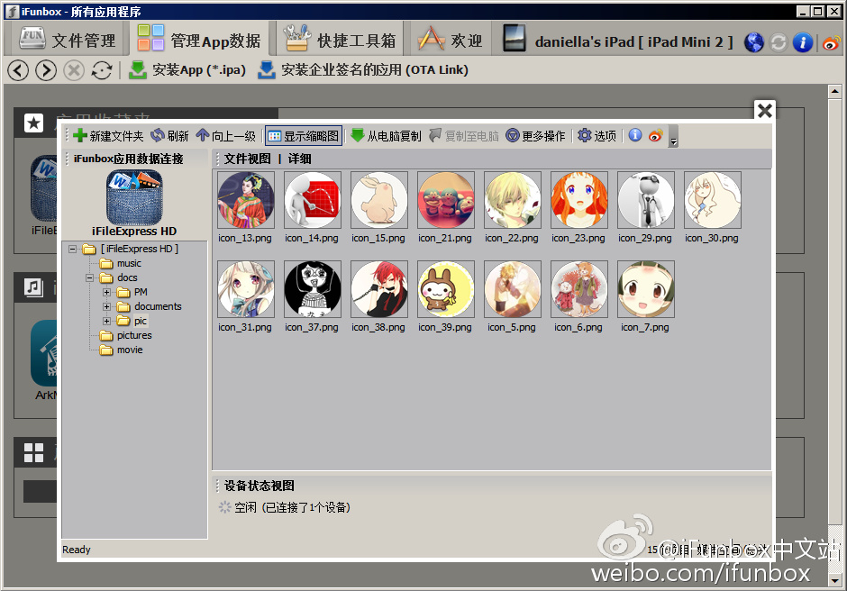
Task: Click the grayed-out stop X button
Action: click(74, 70)
